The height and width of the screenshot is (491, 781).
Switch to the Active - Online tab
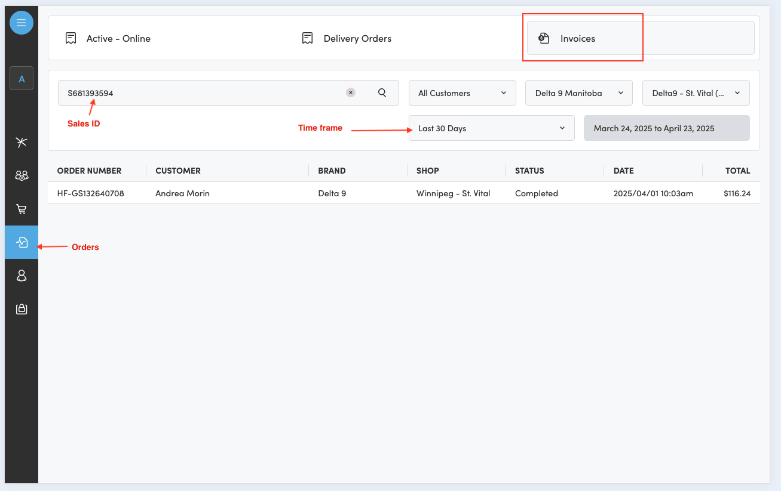coord(118,38)
